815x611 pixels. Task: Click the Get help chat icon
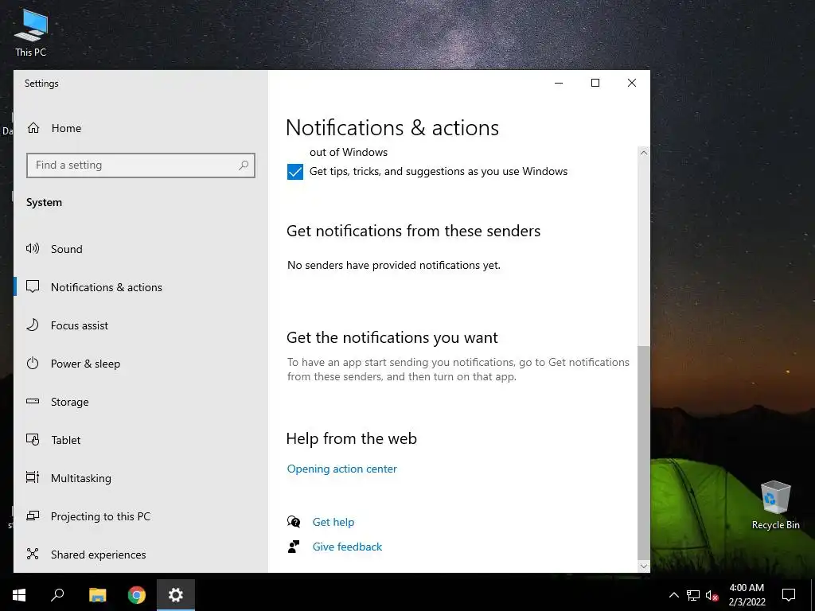294,522
